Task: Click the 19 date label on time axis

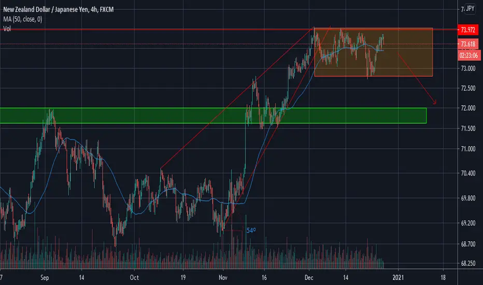Action: (183, 278)
